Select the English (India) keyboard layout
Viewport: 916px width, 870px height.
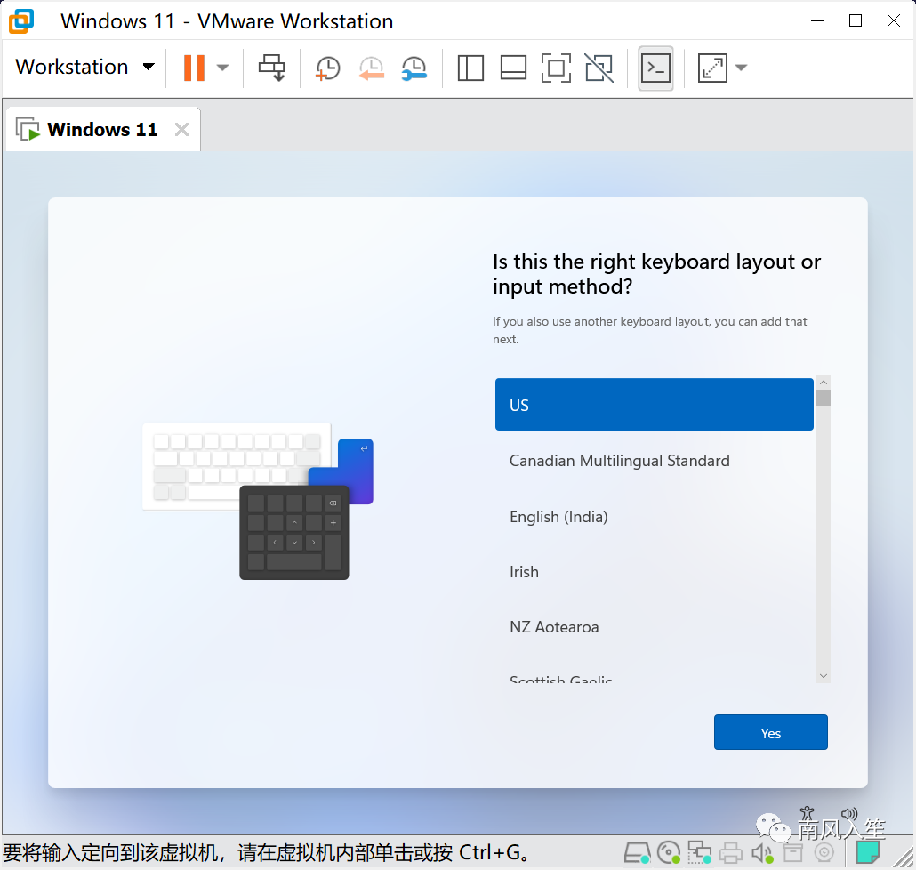(655, 517)
